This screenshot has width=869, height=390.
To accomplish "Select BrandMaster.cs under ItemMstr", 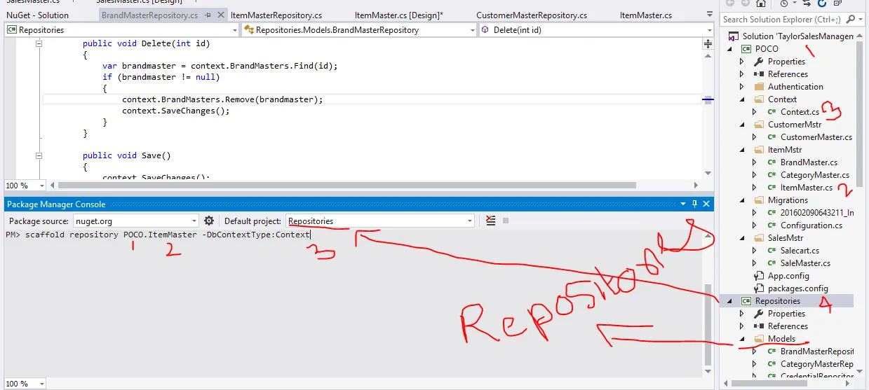I will [809, 162].
